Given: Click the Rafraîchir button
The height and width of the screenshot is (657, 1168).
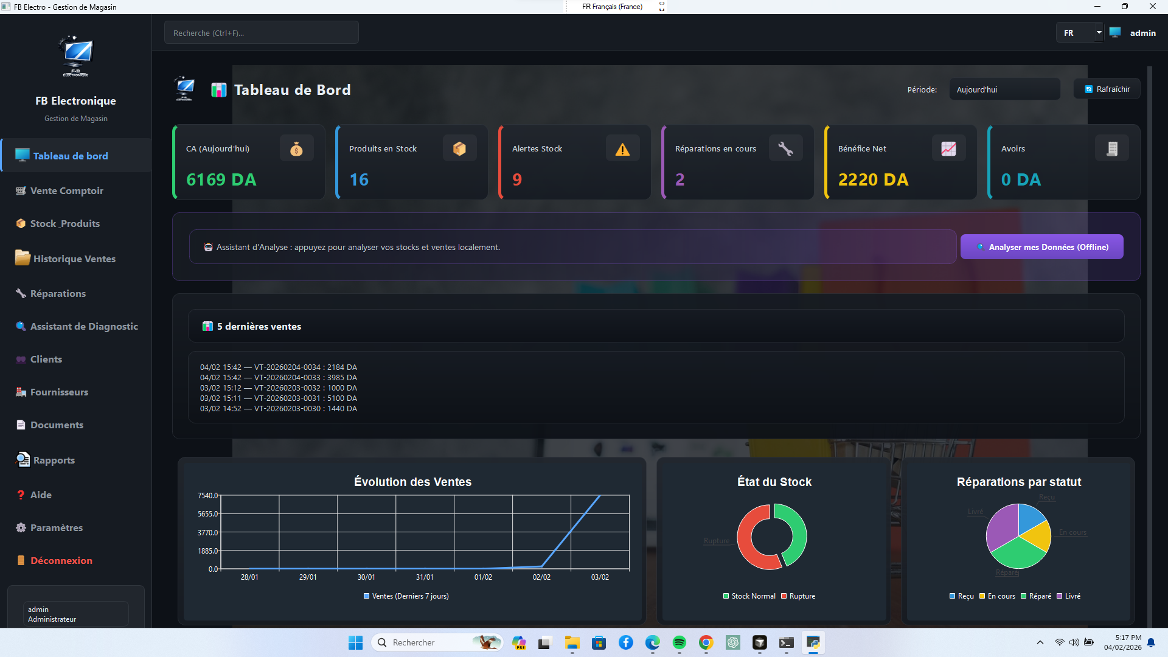Looking at the screenshot, I should [1107, 89].
